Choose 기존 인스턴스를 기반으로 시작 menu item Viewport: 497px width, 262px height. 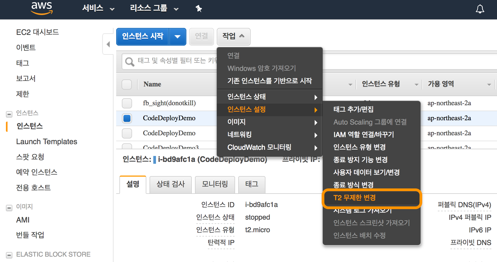coord(269,81)
